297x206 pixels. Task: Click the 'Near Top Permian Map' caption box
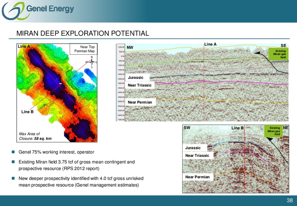coord(84,49)
